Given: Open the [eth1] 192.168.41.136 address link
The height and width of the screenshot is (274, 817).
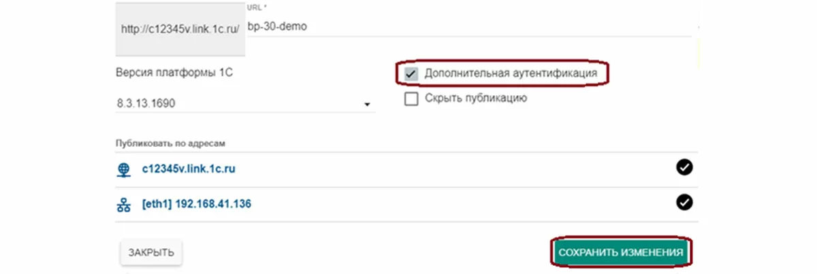Looking at the screenshot, I should click(x=197, y=204).
